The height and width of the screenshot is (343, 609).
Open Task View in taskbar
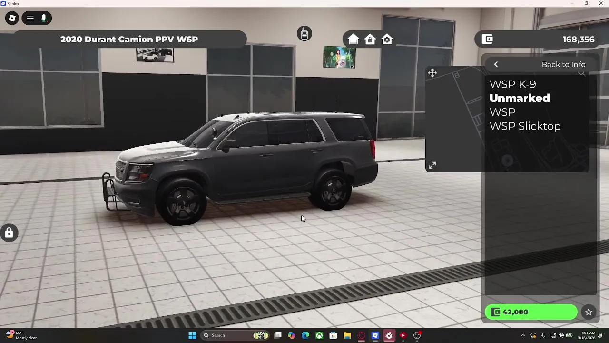coord(278,335)
